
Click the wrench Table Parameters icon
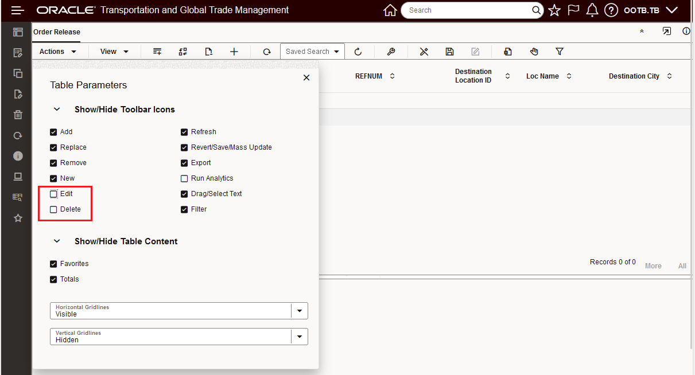(391, 52)
